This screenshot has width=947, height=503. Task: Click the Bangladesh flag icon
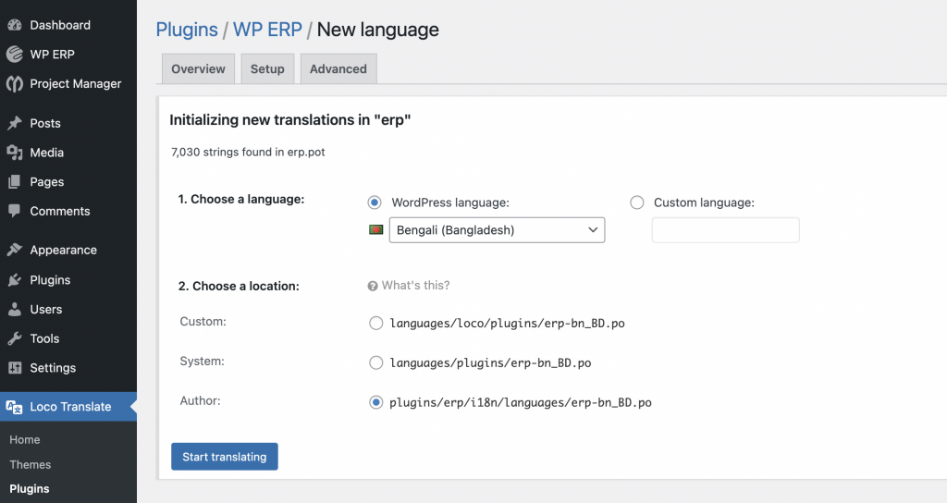[x=376, y=230]
